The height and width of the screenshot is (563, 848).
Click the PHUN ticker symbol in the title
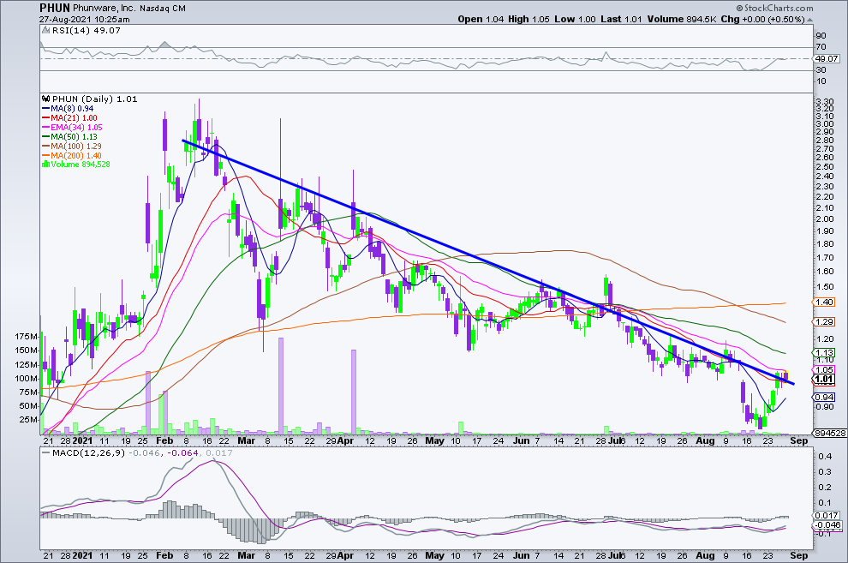[55, 8]
